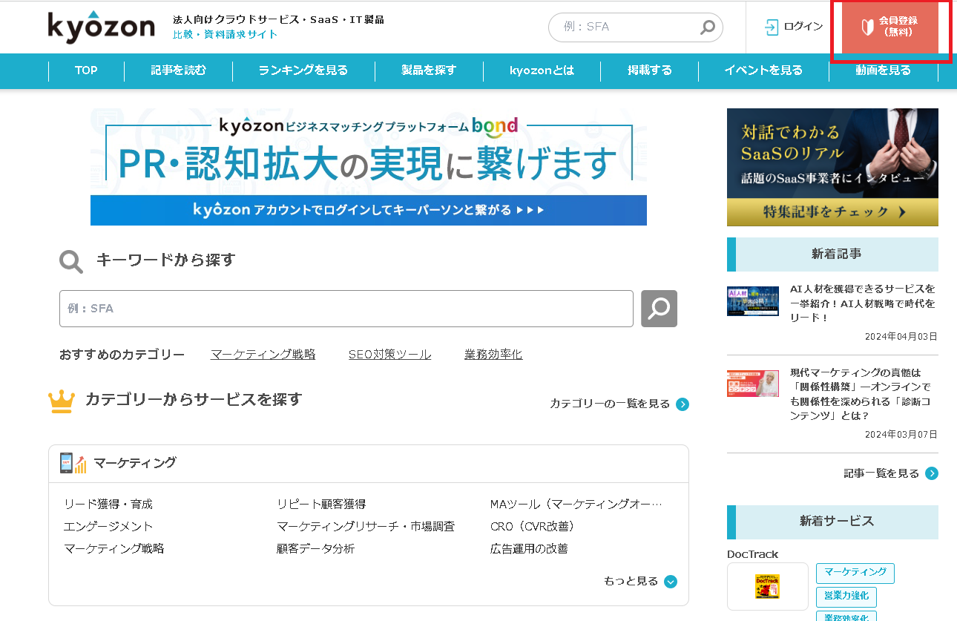Click the login door icon
Image resolution: width=957 pixels, height=621 pixels.
coord(772,27)
